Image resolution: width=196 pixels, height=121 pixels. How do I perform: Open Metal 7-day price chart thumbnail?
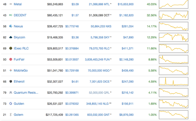pos(174,4)
